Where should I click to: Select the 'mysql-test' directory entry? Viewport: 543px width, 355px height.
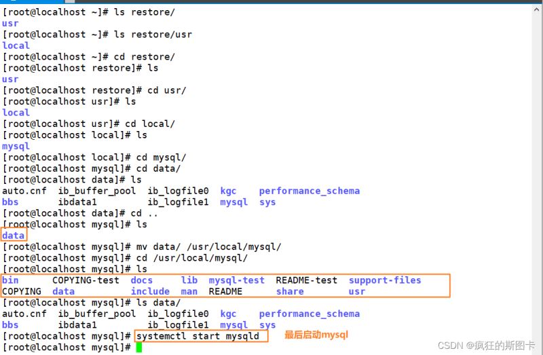[x=236, y=280]
